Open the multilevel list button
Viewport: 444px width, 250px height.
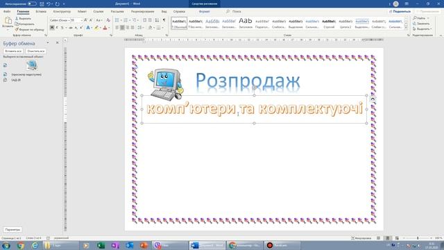(x=134, y=20)
